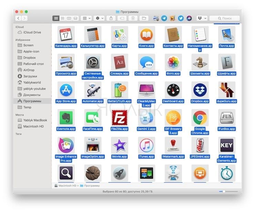Open the Dropbox toolbar dropdown
255x212 pixels.
click(202, 18)
